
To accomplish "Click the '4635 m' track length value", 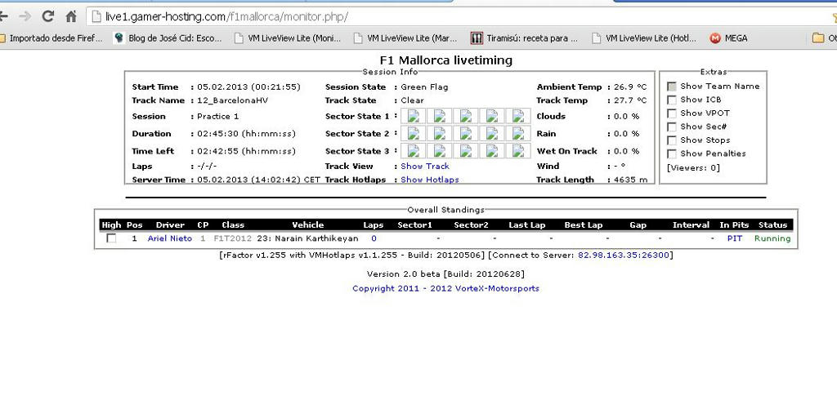I will pos(630,180).
